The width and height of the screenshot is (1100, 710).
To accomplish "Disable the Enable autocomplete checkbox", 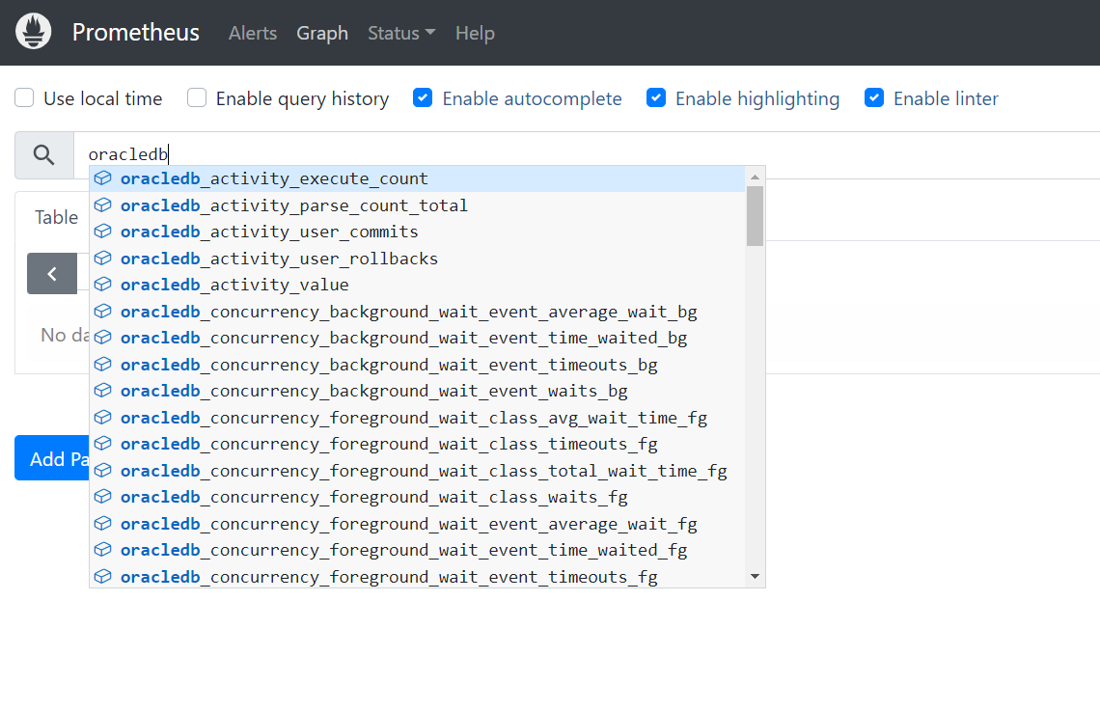I will (423, 98).
